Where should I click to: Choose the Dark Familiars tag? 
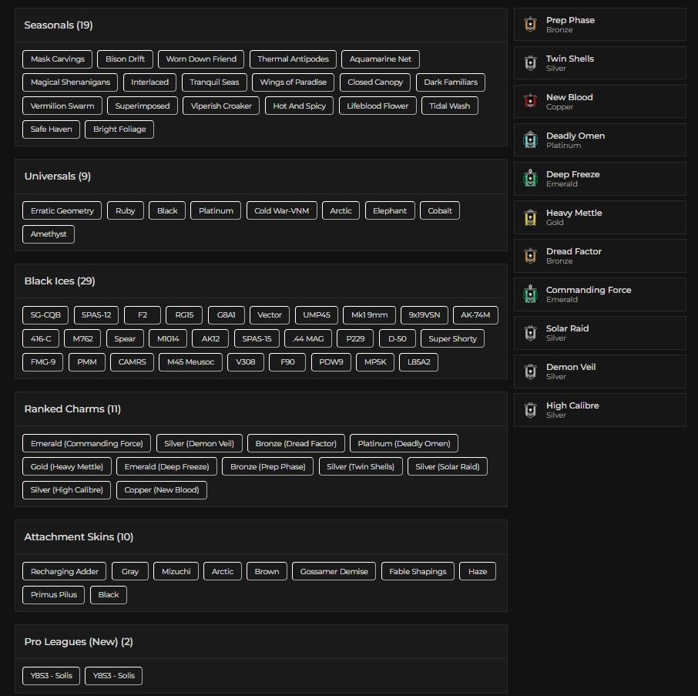451,82
